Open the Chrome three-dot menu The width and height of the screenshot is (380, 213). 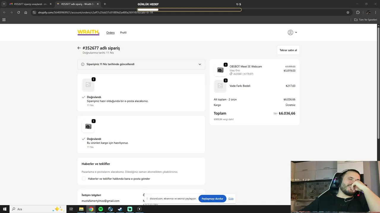point(376,12)
